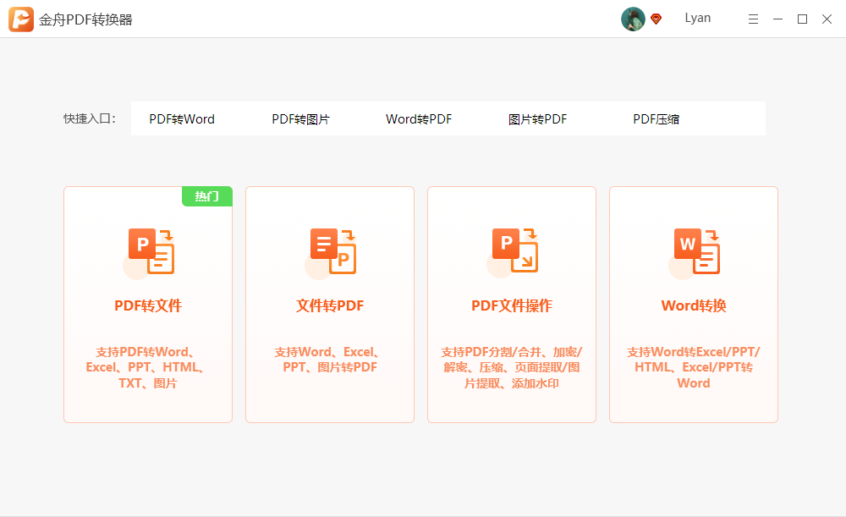Select the Word转换 title text
The image size is (846, 517).
tap(694, 306)
